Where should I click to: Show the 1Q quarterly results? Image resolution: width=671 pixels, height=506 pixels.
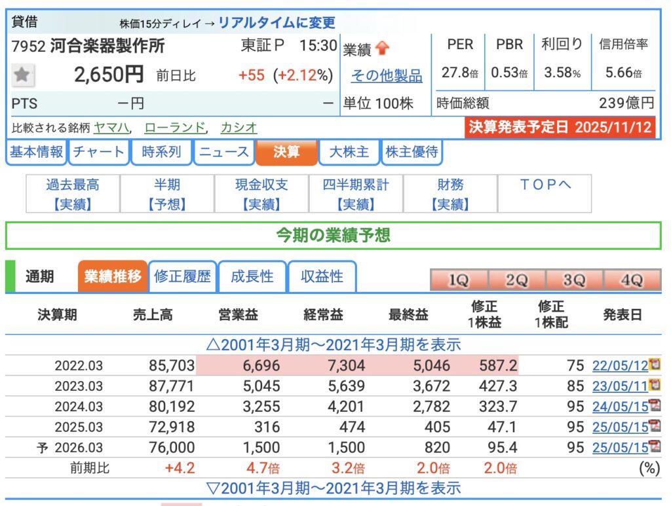pyautogui.click(x=459, y=280)
